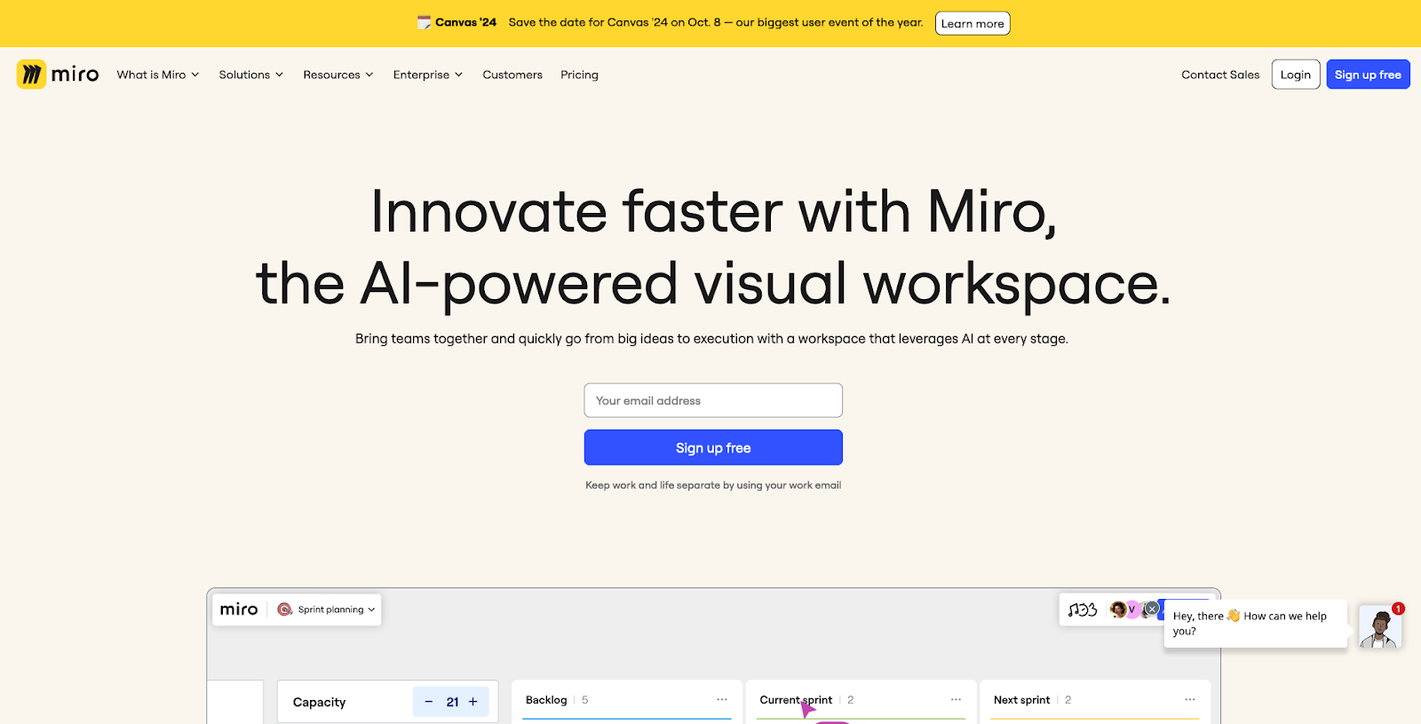Screen dimensions: 1421x724
Task: Decrease capacity with the minus button
Action: [x=429, y=702]
